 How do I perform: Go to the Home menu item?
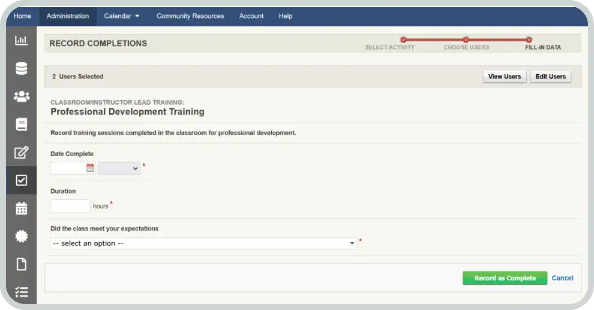[22, 16]
